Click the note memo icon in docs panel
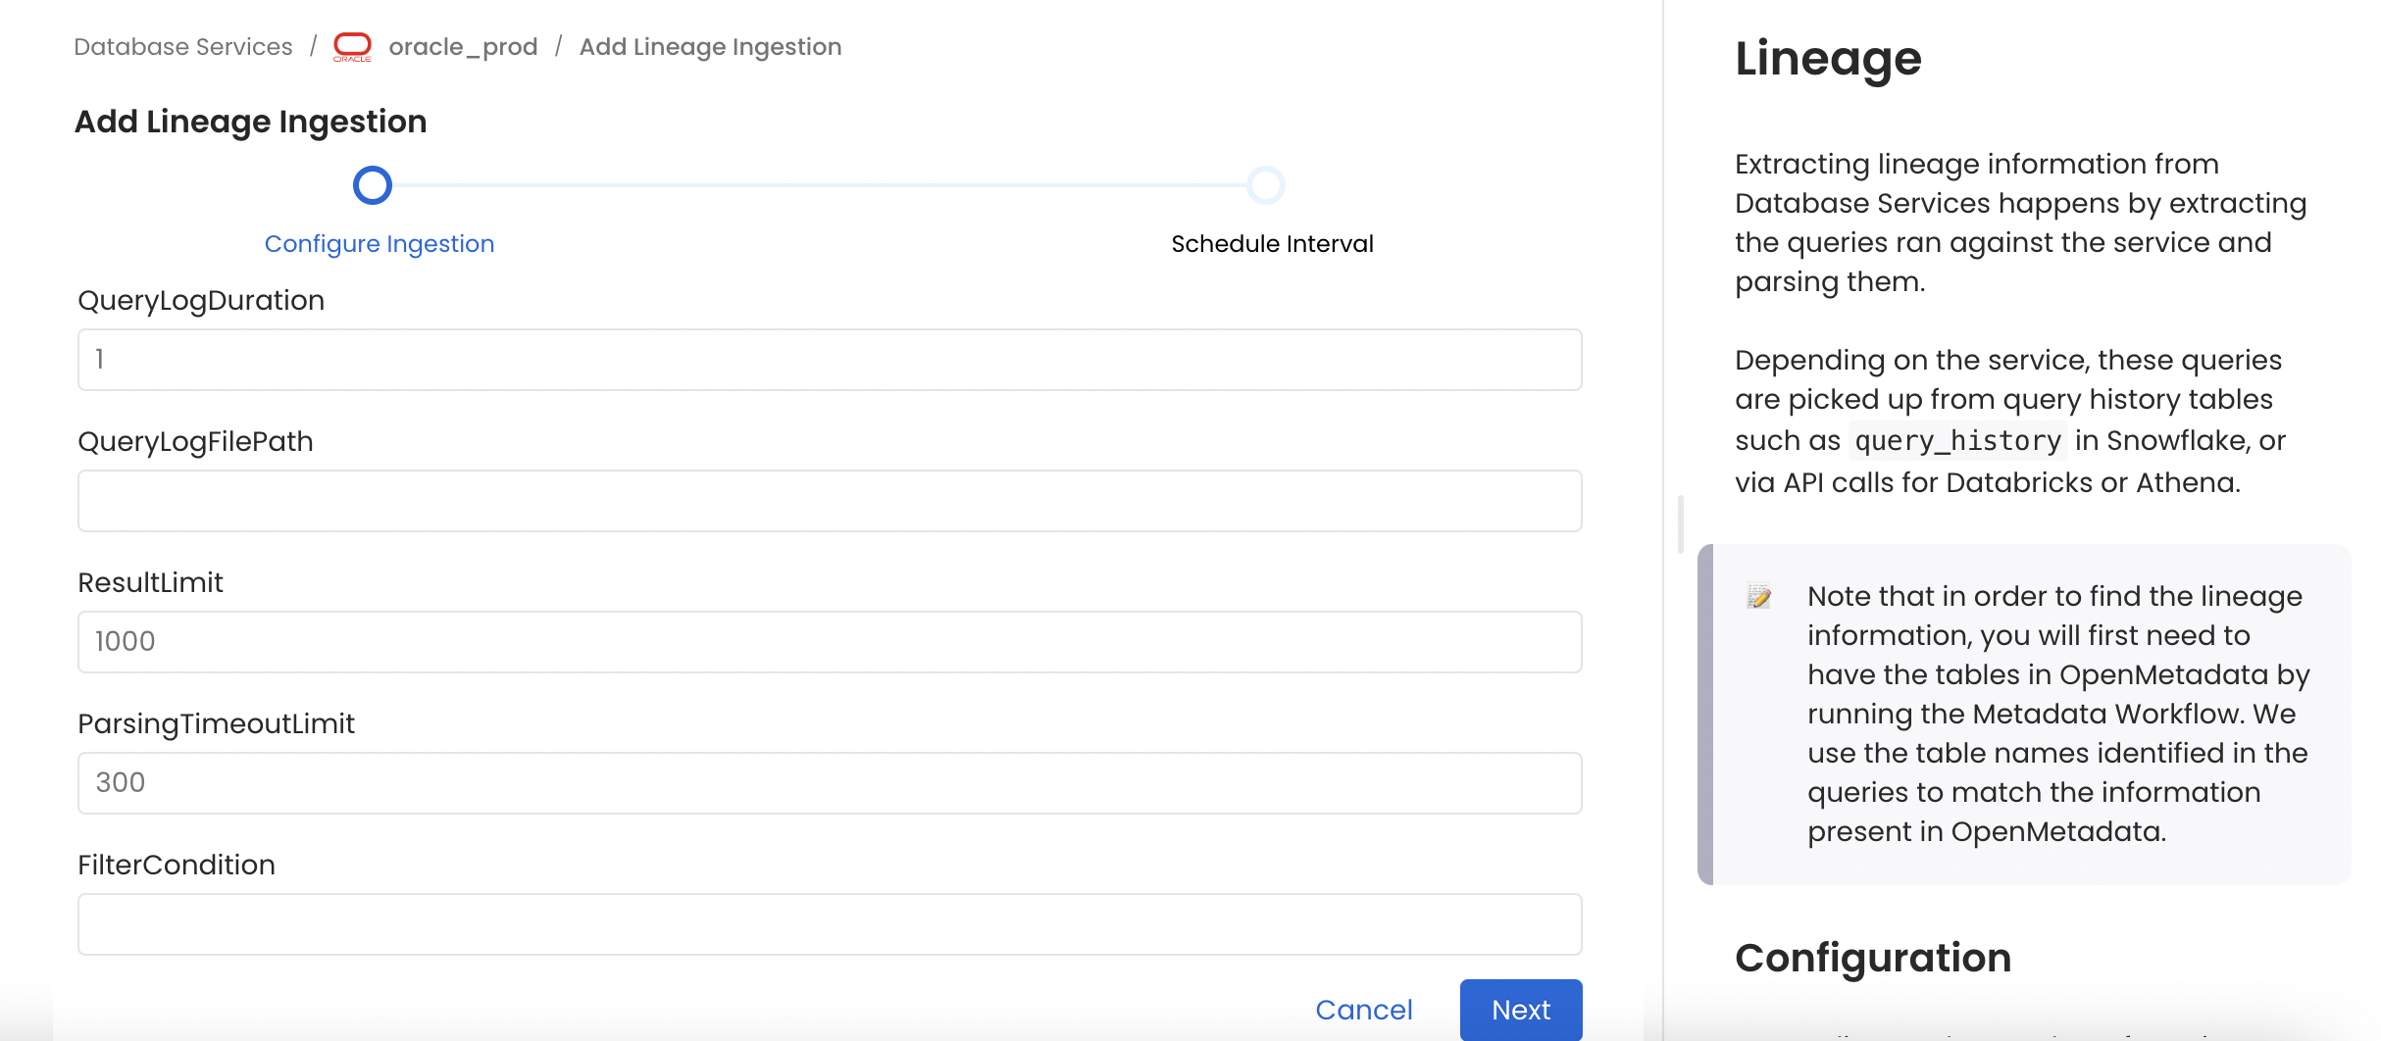 coord(1759,596)
